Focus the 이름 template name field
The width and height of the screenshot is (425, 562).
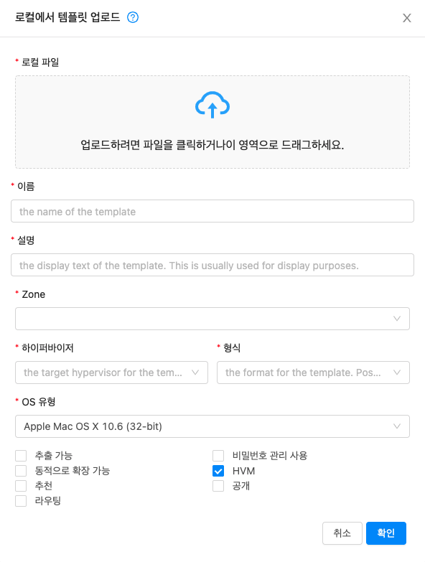[x=212, y=211]
